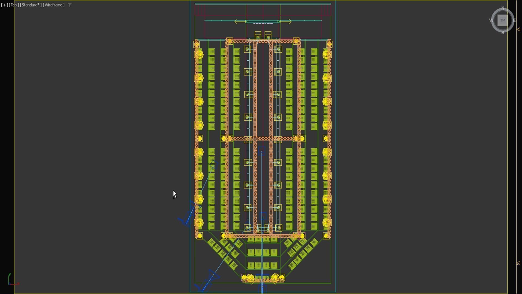This screenshot has width=522, height=294.
Task: Click the viewport filter funnel icon
Action: (70, 5)
